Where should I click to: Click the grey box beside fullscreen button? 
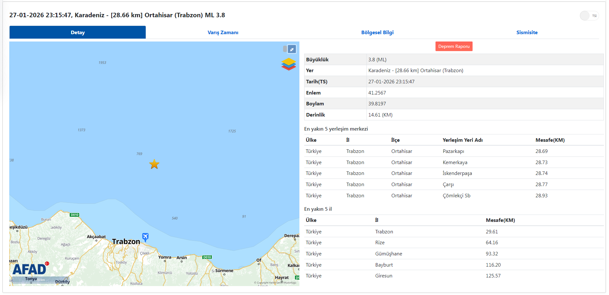point(285,49)
